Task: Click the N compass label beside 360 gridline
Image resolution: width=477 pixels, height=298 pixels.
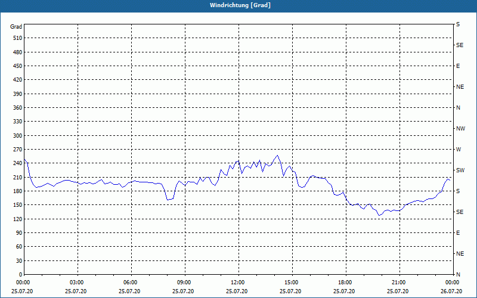Action: [x=458, y=108]
